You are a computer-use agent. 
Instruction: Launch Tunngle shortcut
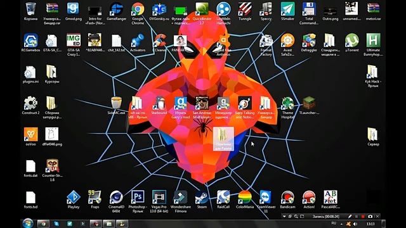click(245, 11)
